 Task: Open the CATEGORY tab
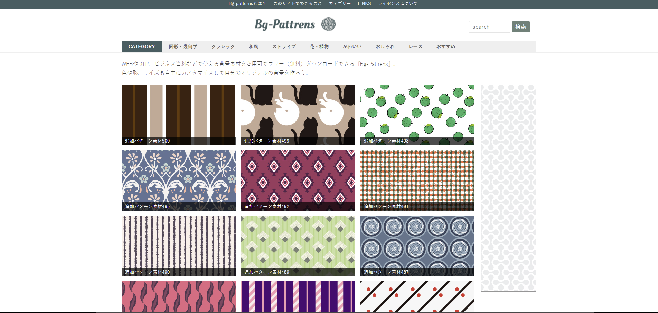(142, 47)
